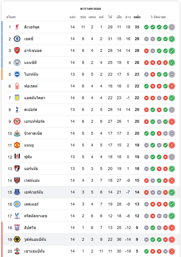This screenshot has height=257, width=181.
Task: Click the Chelsea club crest icon
Action: point(17,39)
